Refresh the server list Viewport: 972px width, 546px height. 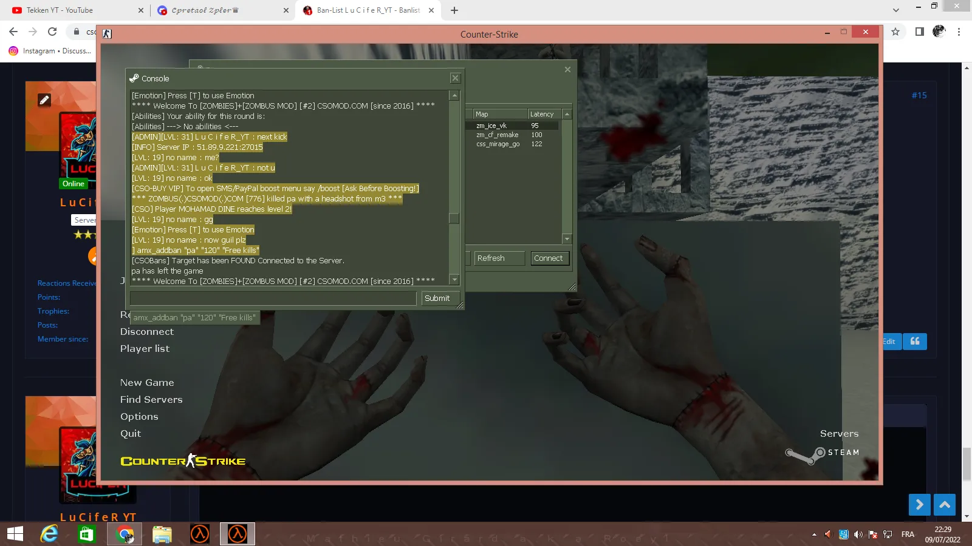[499, 258]
